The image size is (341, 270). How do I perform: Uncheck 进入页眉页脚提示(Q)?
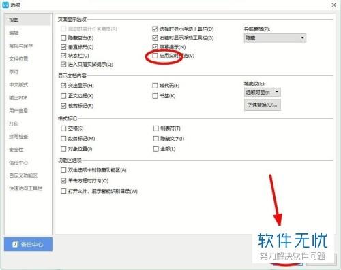[63, 64]
